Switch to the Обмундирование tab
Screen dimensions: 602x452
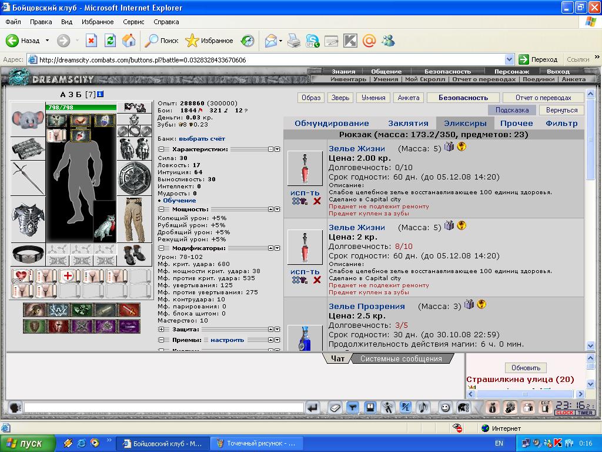(332, 124)
